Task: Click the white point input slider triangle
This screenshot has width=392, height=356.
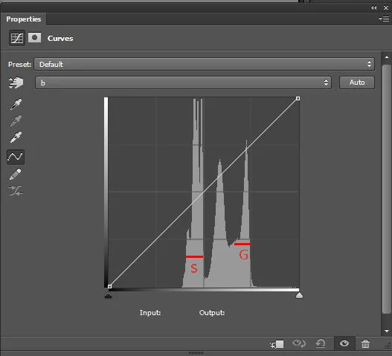Action: coord(299,296)
